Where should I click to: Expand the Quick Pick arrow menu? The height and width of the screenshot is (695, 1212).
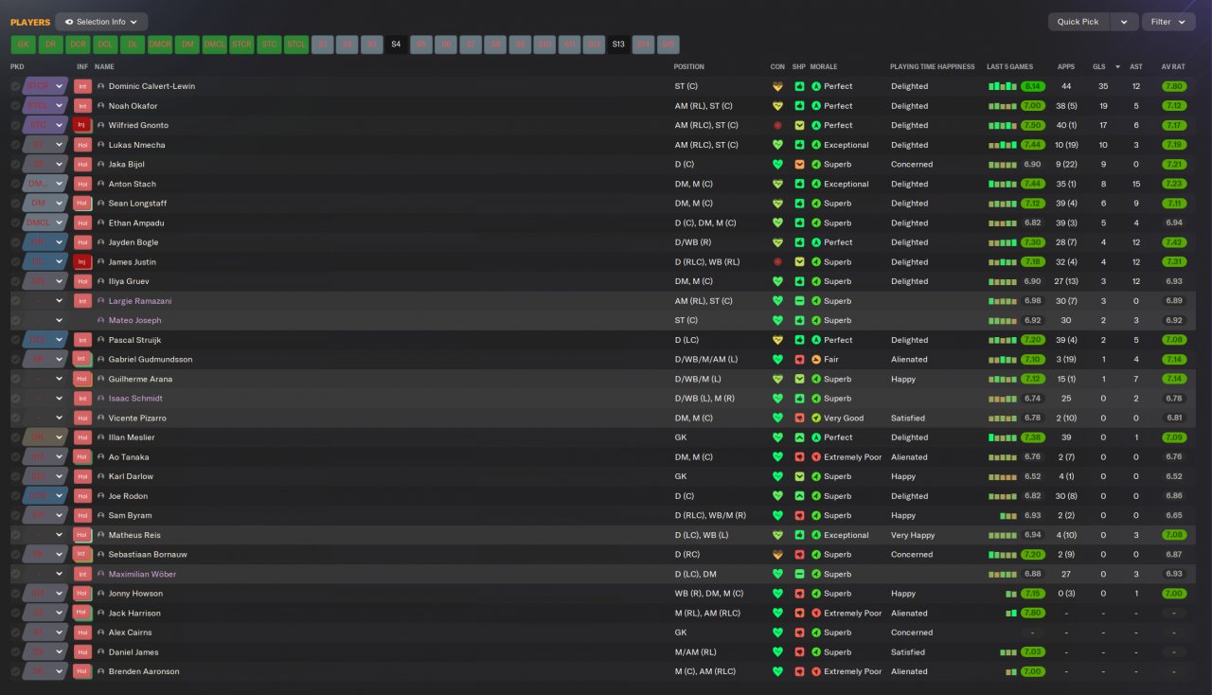(x=1124, y=22)
